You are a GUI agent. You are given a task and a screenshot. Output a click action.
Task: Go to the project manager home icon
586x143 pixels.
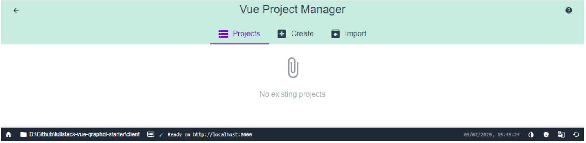(x=8, y=134)
